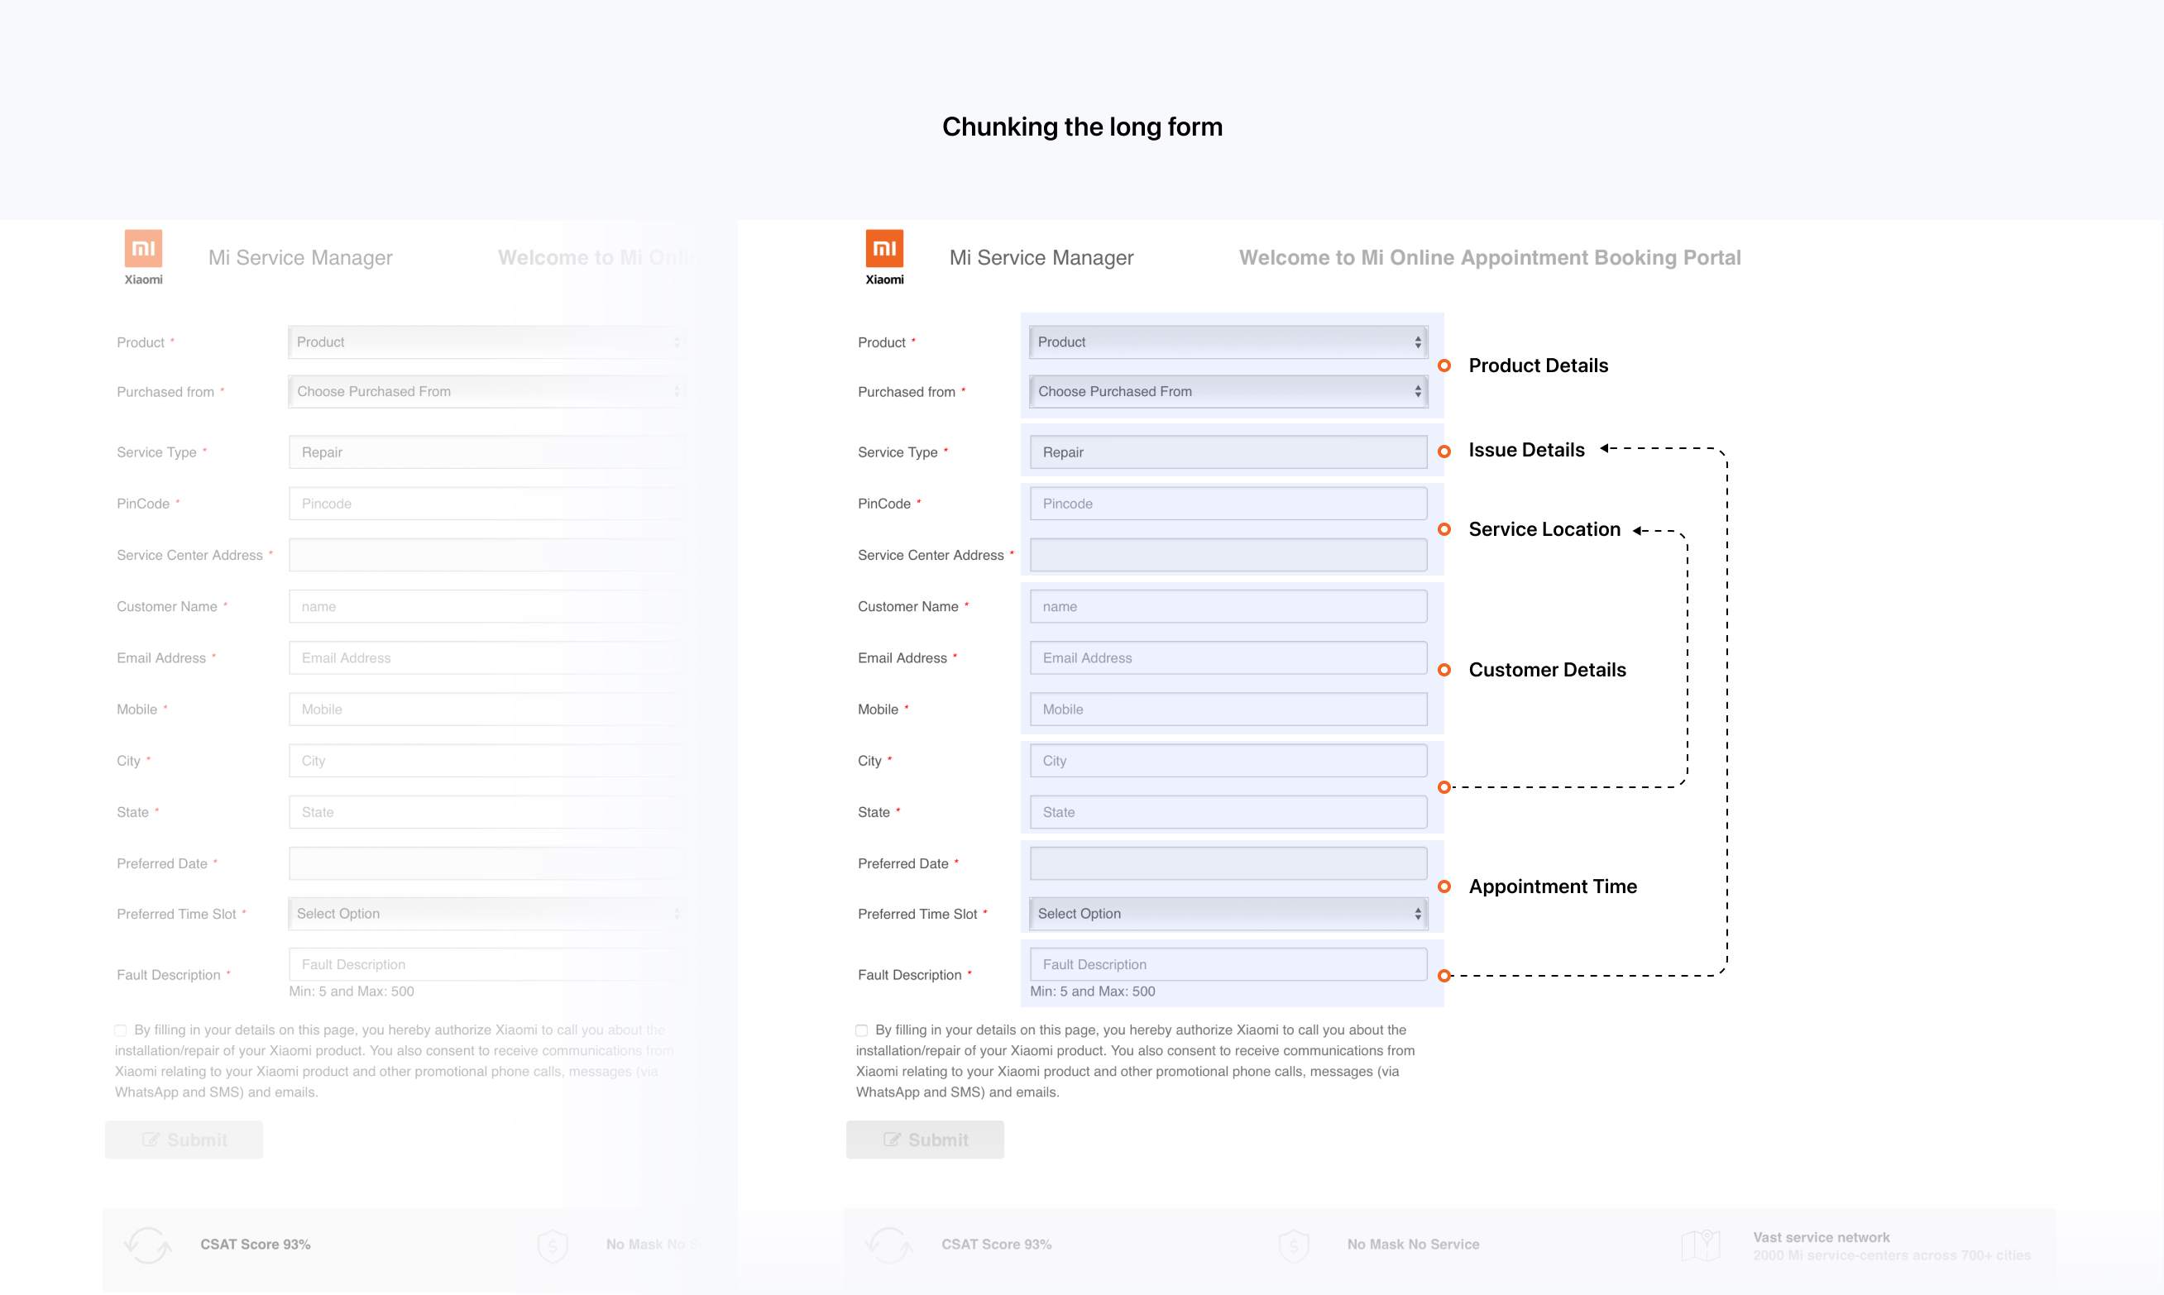Click the CSAT Score circular arrow icon
2164x1295 pixels.
pos(888,1245)
